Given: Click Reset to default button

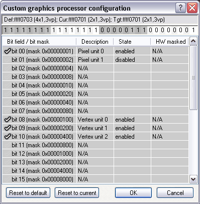Looking at the screenshot, I should (28, 193).
